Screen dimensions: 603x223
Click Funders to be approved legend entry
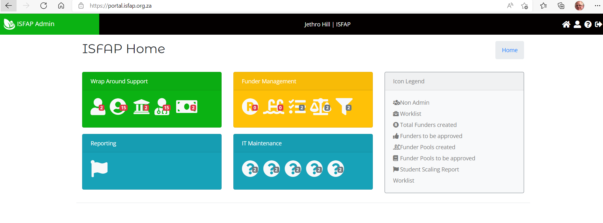point(428,136)
